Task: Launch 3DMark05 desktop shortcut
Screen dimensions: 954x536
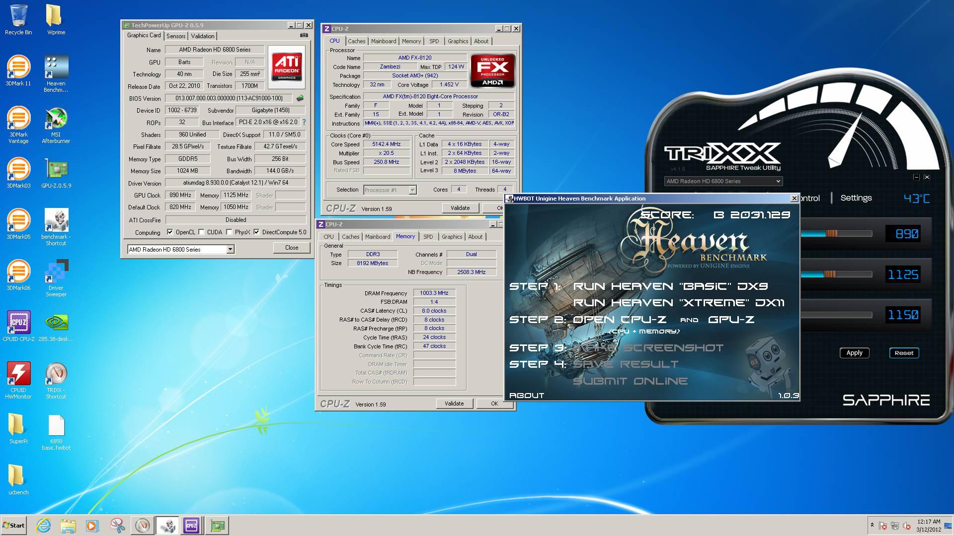Action: [x=18, y=224]
